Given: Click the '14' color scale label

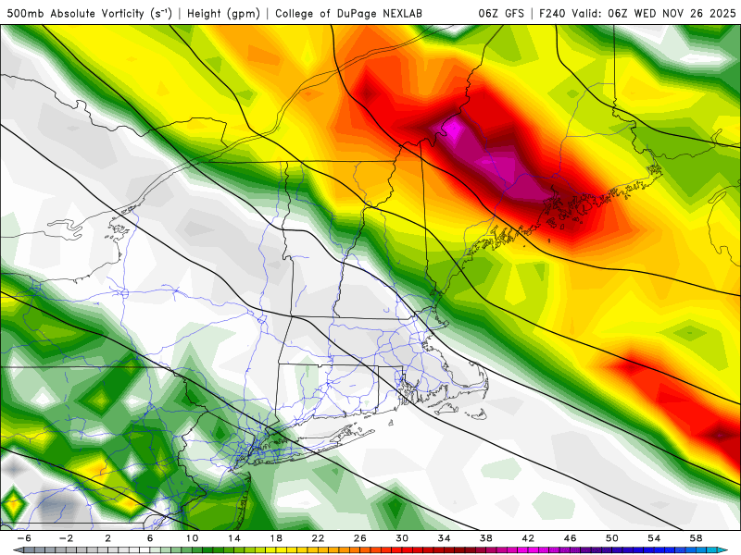Looking at the screenshot, I should tap(234, 538).
